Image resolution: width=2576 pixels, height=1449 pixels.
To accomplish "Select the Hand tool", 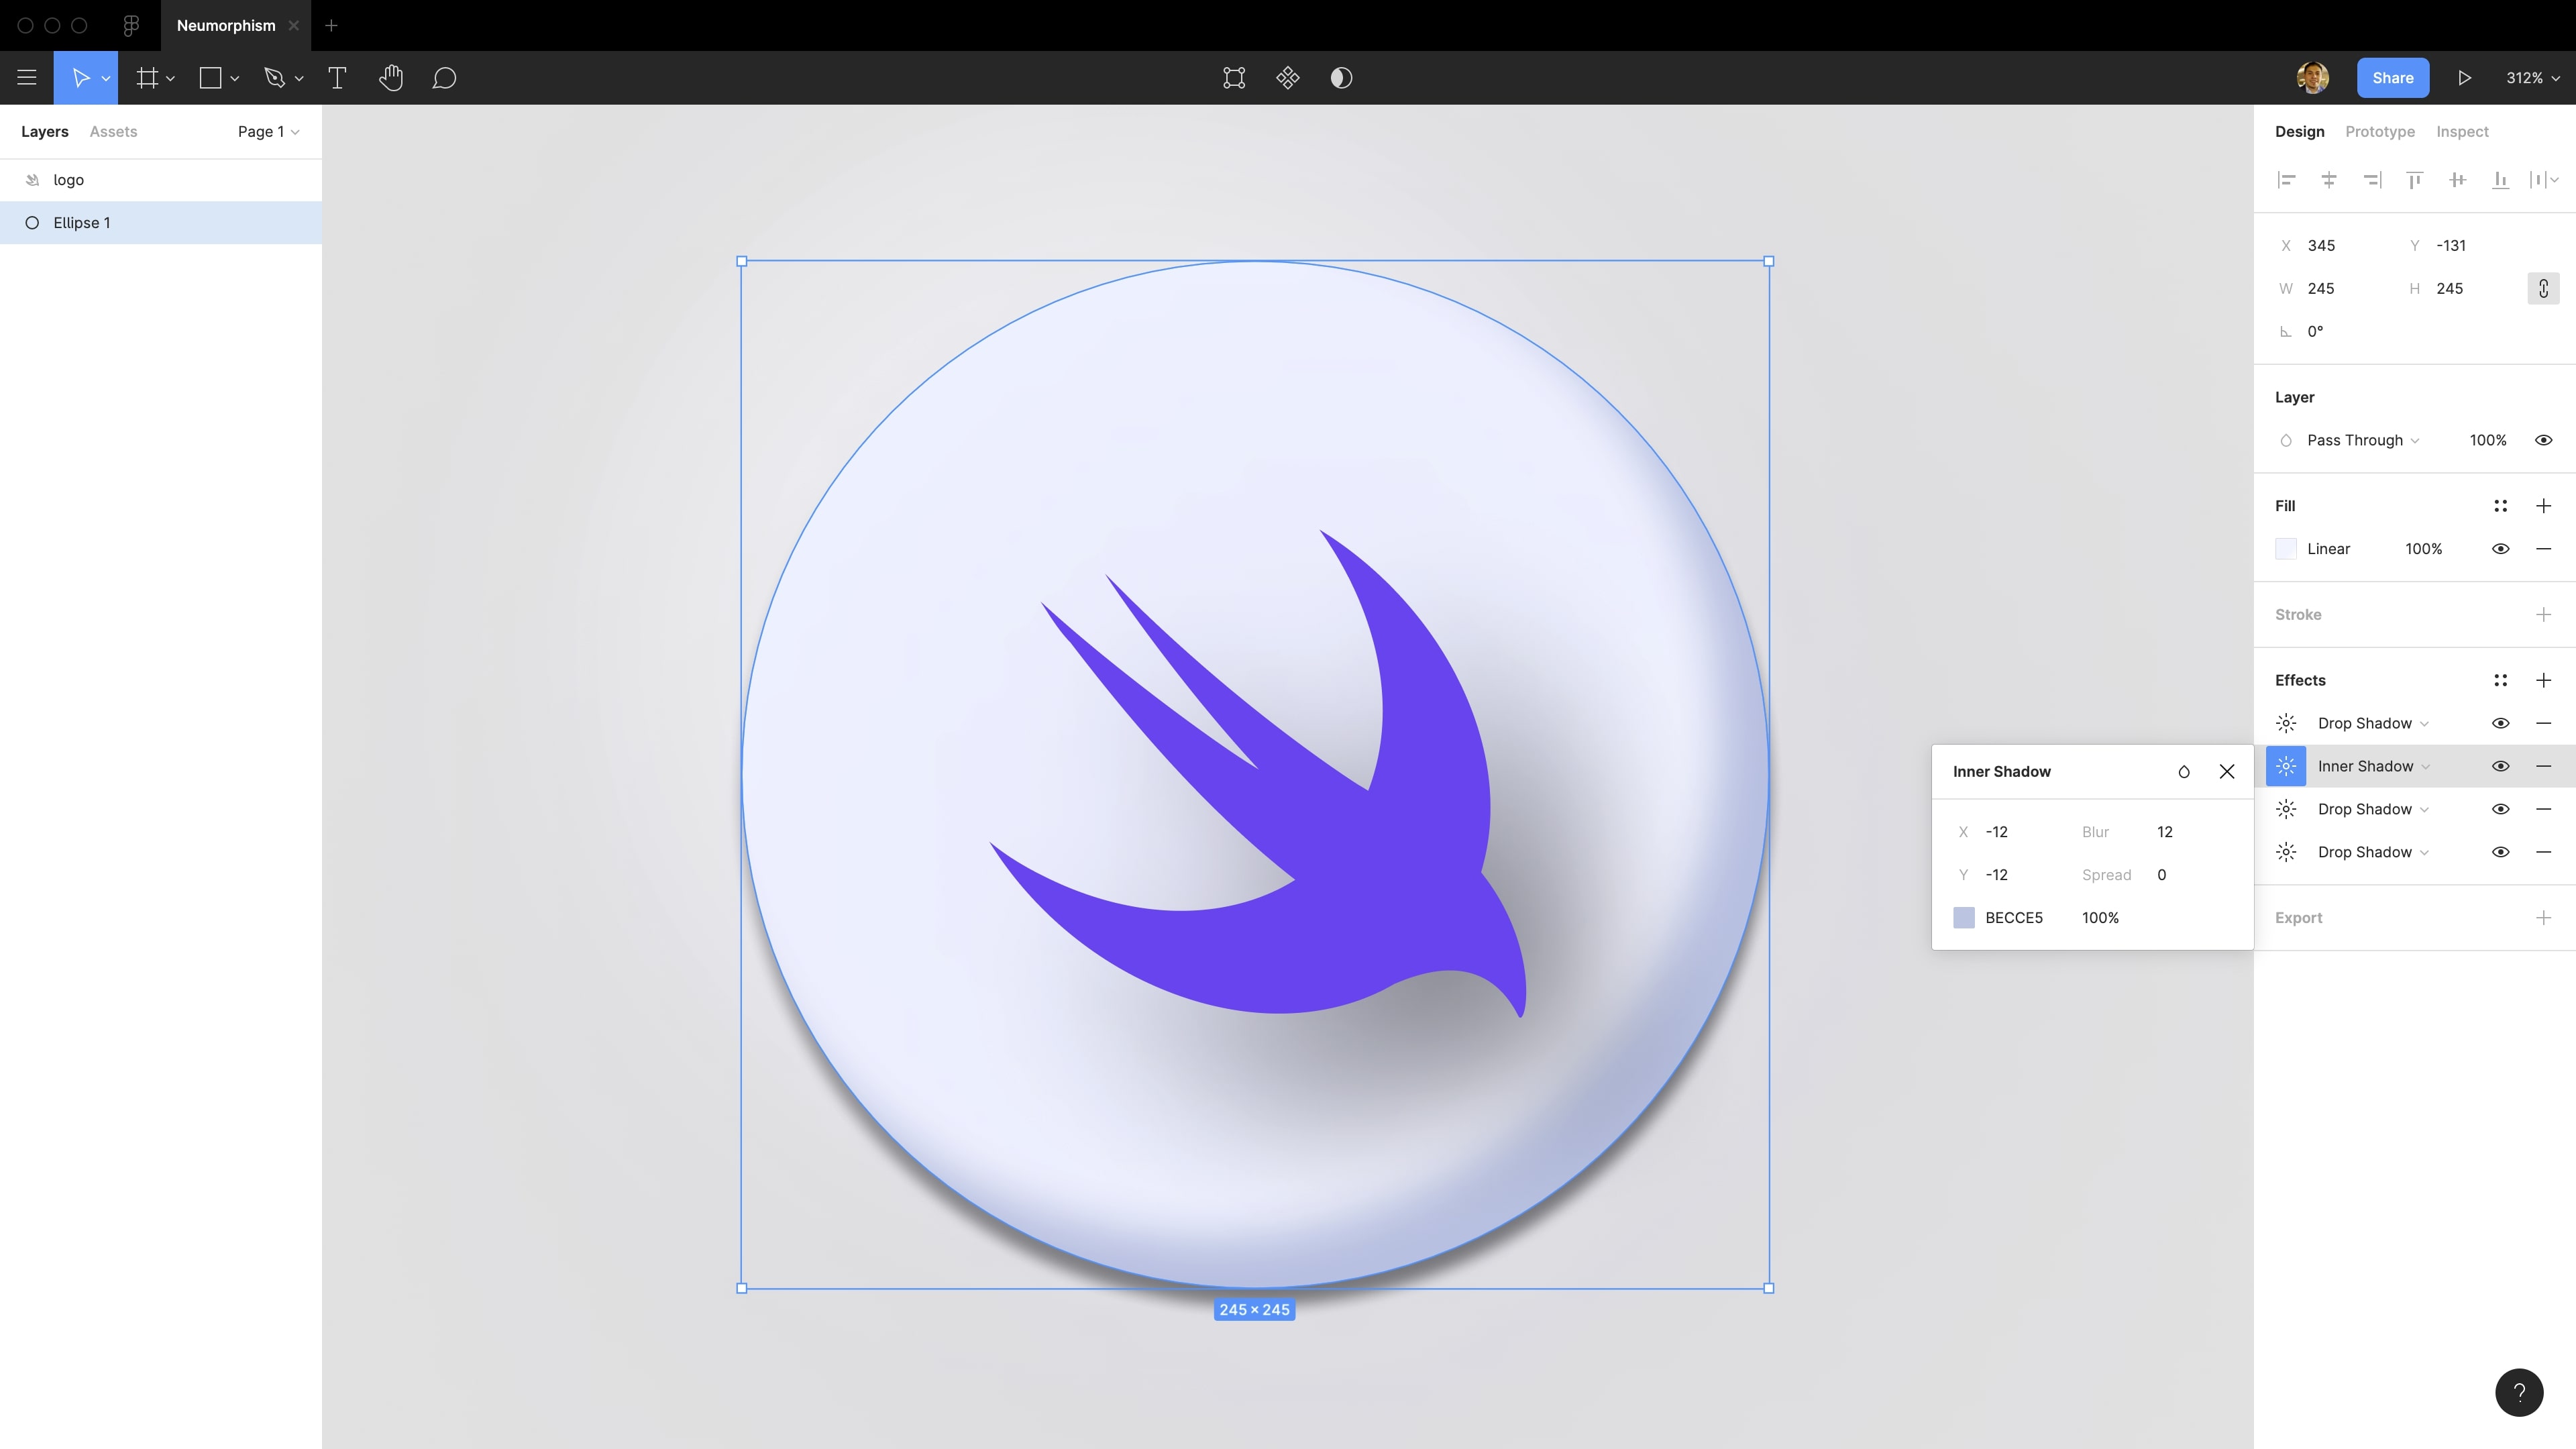I will click(391, 78).
